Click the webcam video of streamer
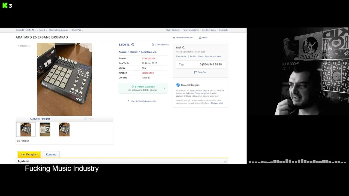349x196 pixels. 298,71
